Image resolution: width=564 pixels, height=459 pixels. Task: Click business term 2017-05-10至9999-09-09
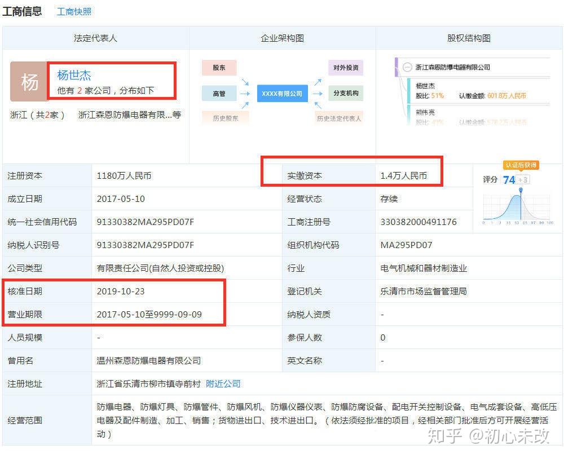pos(149,315)
